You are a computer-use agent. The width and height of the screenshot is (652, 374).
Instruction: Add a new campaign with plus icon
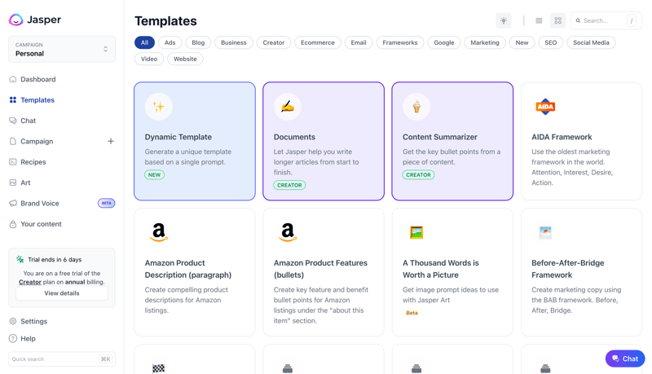111,141
